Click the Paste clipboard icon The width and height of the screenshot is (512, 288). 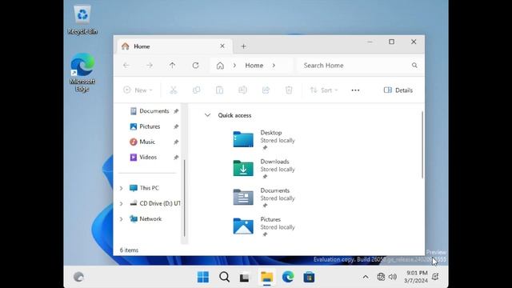point(219,90)
